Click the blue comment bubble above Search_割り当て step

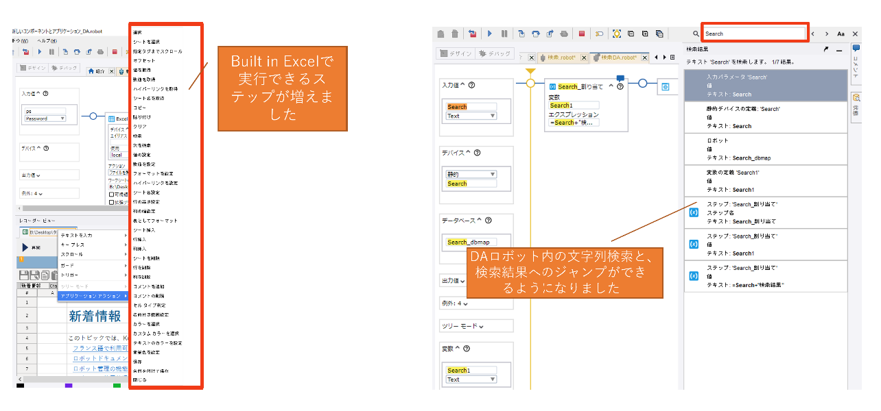(x=620, y=77)
